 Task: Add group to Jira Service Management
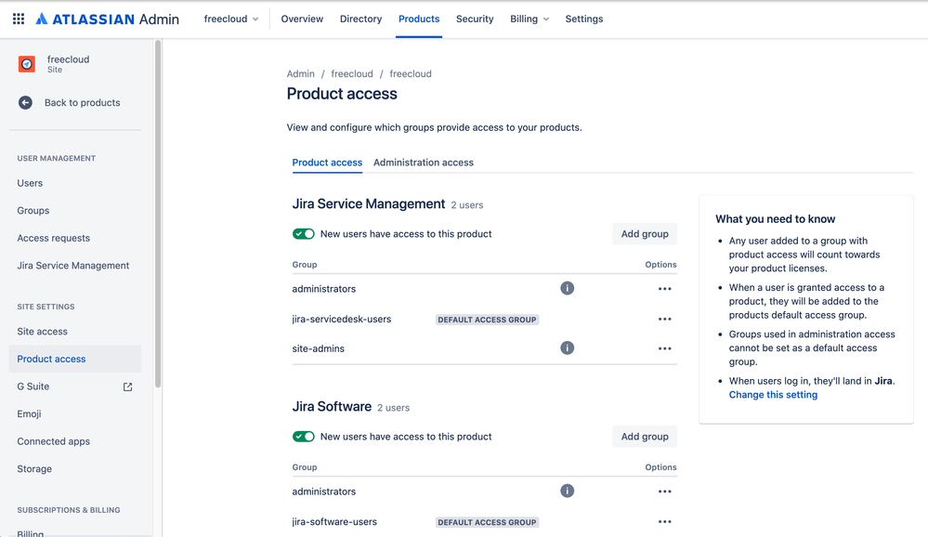click(x=645, y=234)
